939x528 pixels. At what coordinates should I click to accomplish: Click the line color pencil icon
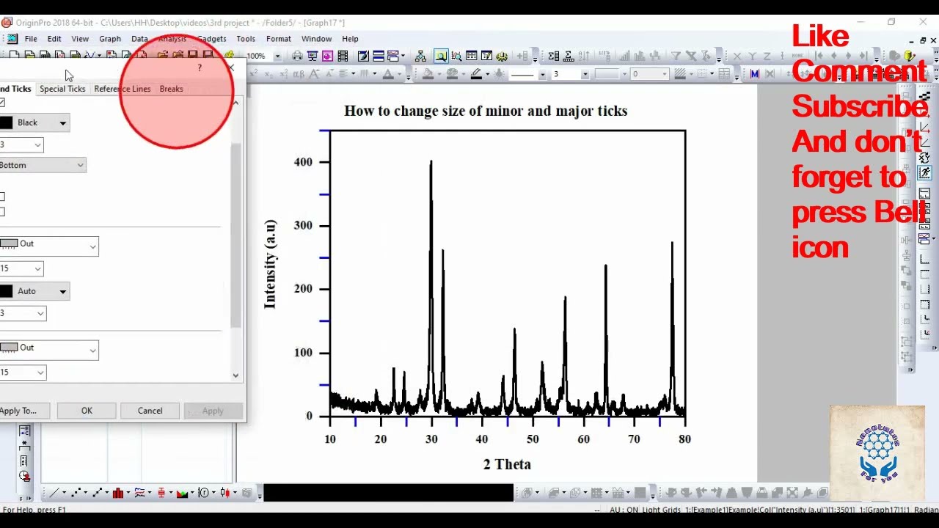click(x=477, y=73)
